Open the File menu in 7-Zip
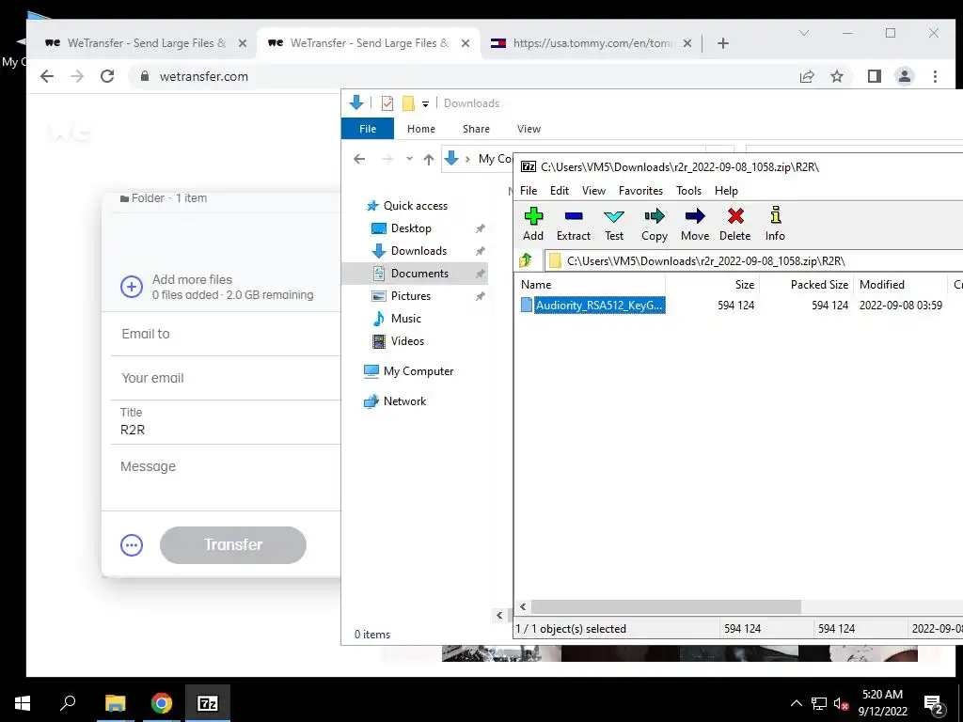 tap(529, 191)
